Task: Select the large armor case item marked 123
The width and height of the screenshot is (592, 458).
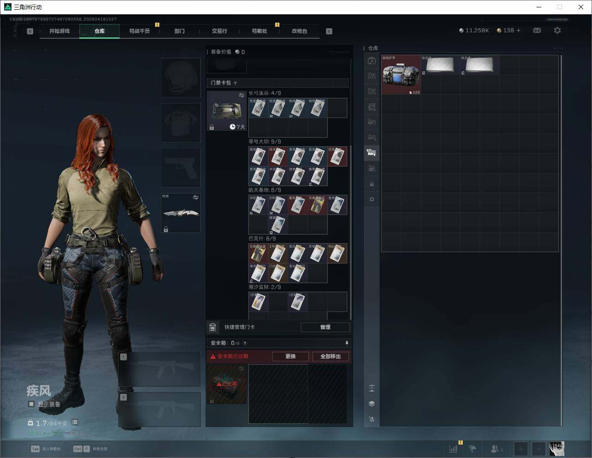Action: (x=401, y=75)
